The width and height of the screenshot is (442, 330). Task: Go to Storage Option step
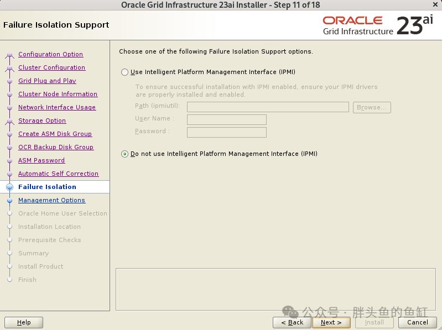42,121
